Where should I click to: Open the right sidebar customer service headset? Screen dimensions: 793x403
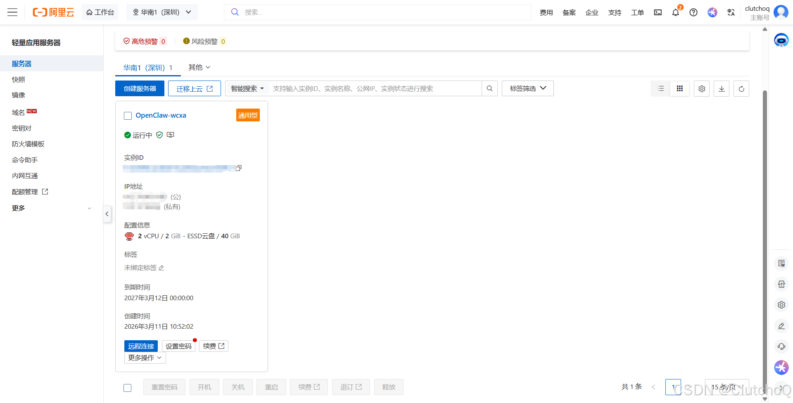781,346
